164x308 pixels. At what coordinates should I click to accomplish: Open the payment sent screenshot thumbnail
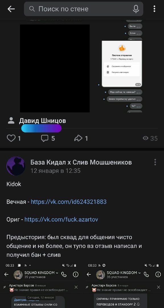coord(122,64)
